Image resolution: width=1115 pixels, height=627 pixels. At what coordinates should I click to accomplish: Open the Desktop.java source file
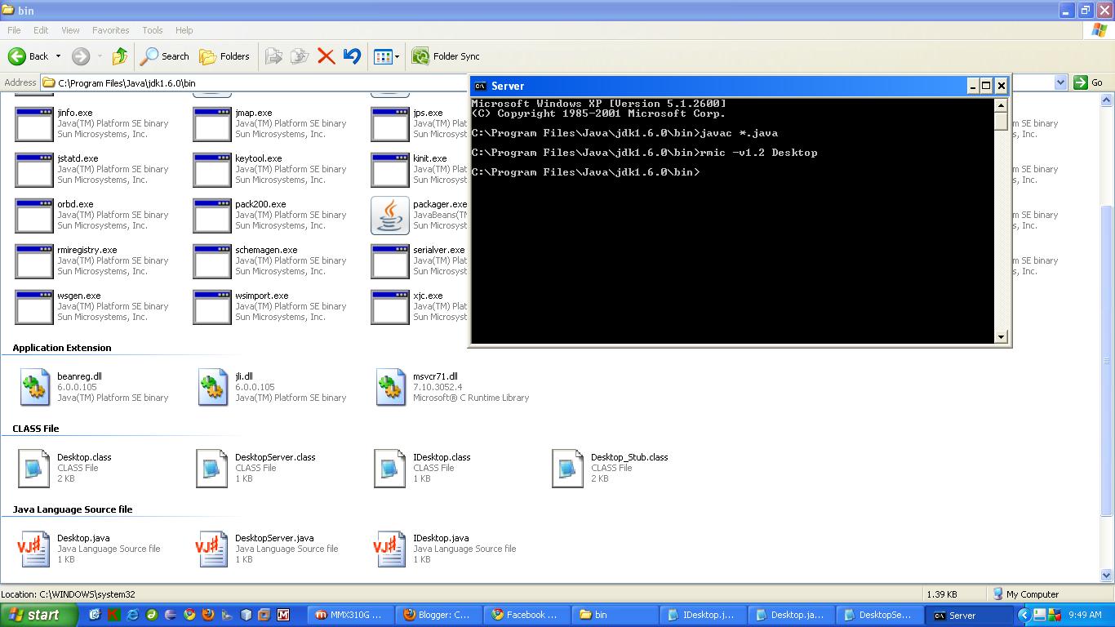tap(33, 548)
